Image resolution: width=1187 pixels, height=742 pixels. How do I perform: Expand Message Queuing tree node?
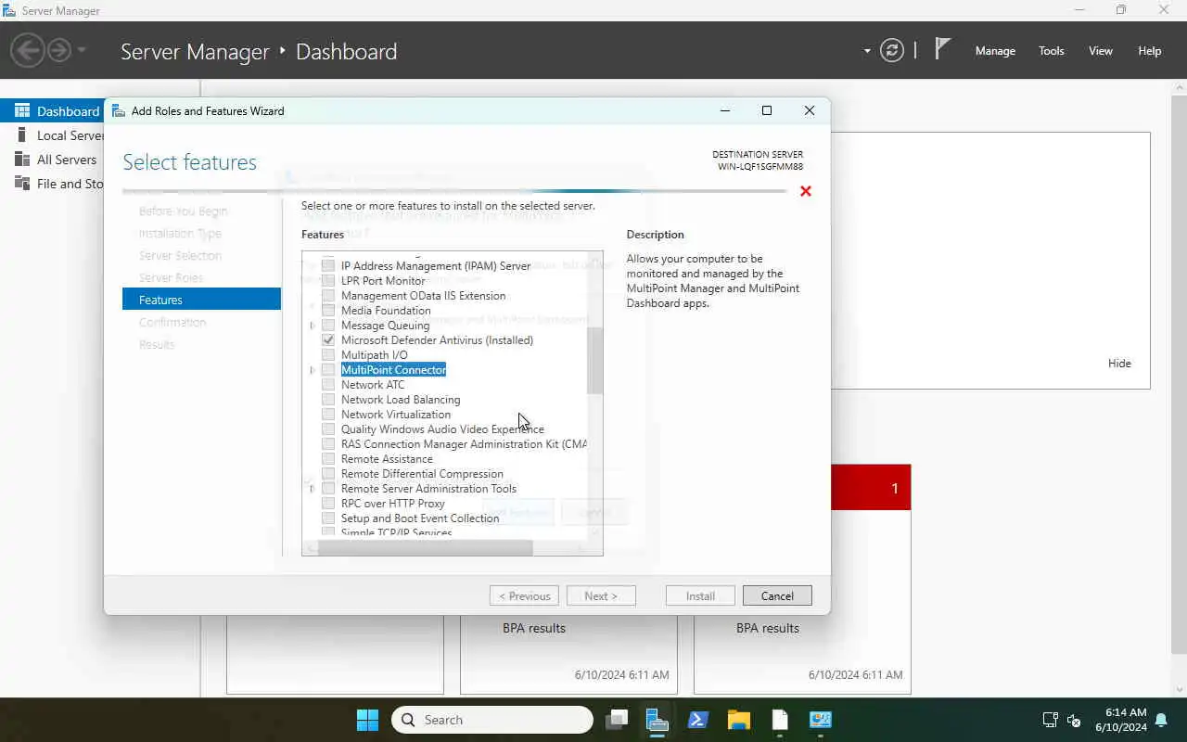pyautogui.click(x=313, y=326)
